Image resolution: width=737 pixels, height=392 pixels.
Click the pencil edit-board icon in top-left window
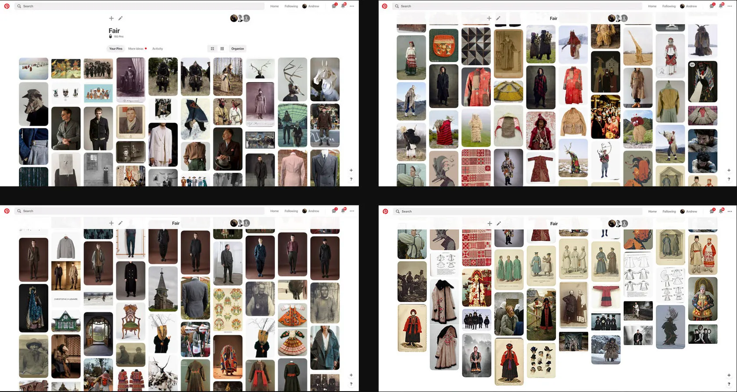point(121,18)
